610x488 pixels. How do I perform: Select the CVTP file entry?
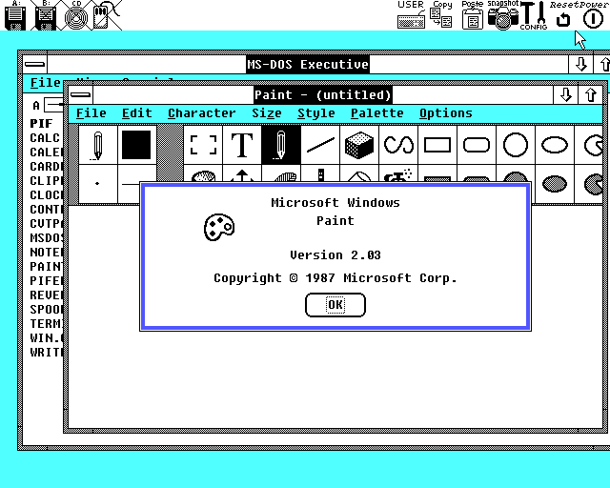pyautogui.click(x=47, y=223)
